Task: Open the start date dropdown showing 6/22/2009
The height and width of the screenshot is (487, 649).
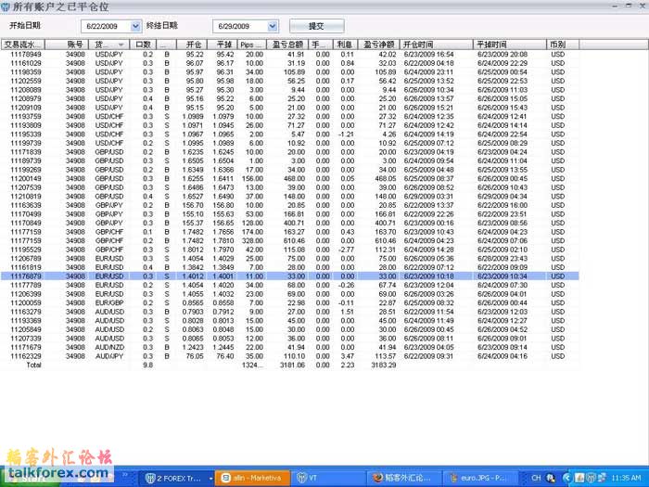Action: (136, 26)
